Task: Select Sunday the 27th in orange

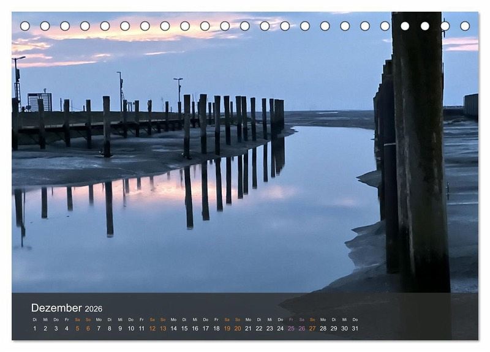Action: coord(312,329)
